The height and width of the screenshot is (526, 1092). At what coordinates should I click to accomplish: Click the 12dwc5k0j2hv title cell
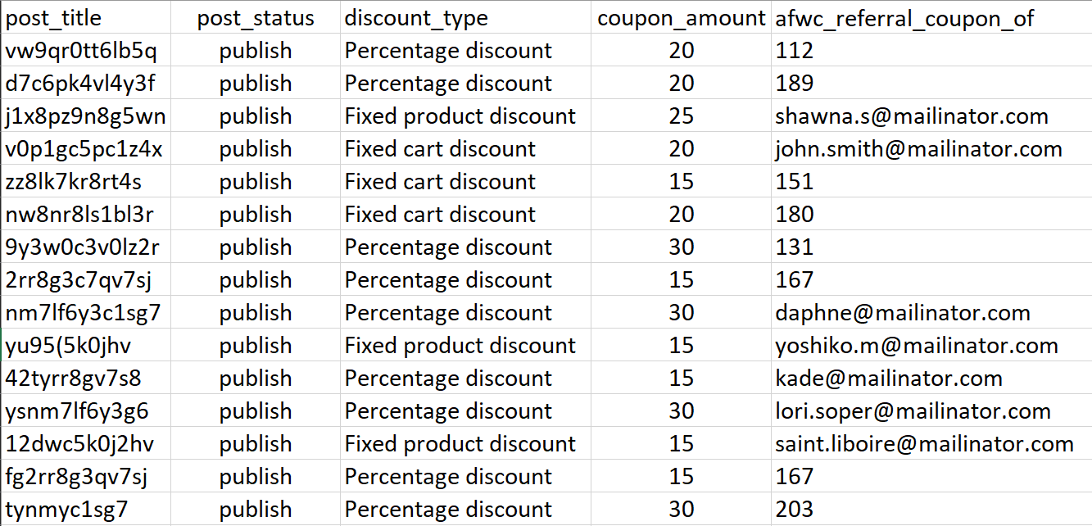(x=85, y=444)
